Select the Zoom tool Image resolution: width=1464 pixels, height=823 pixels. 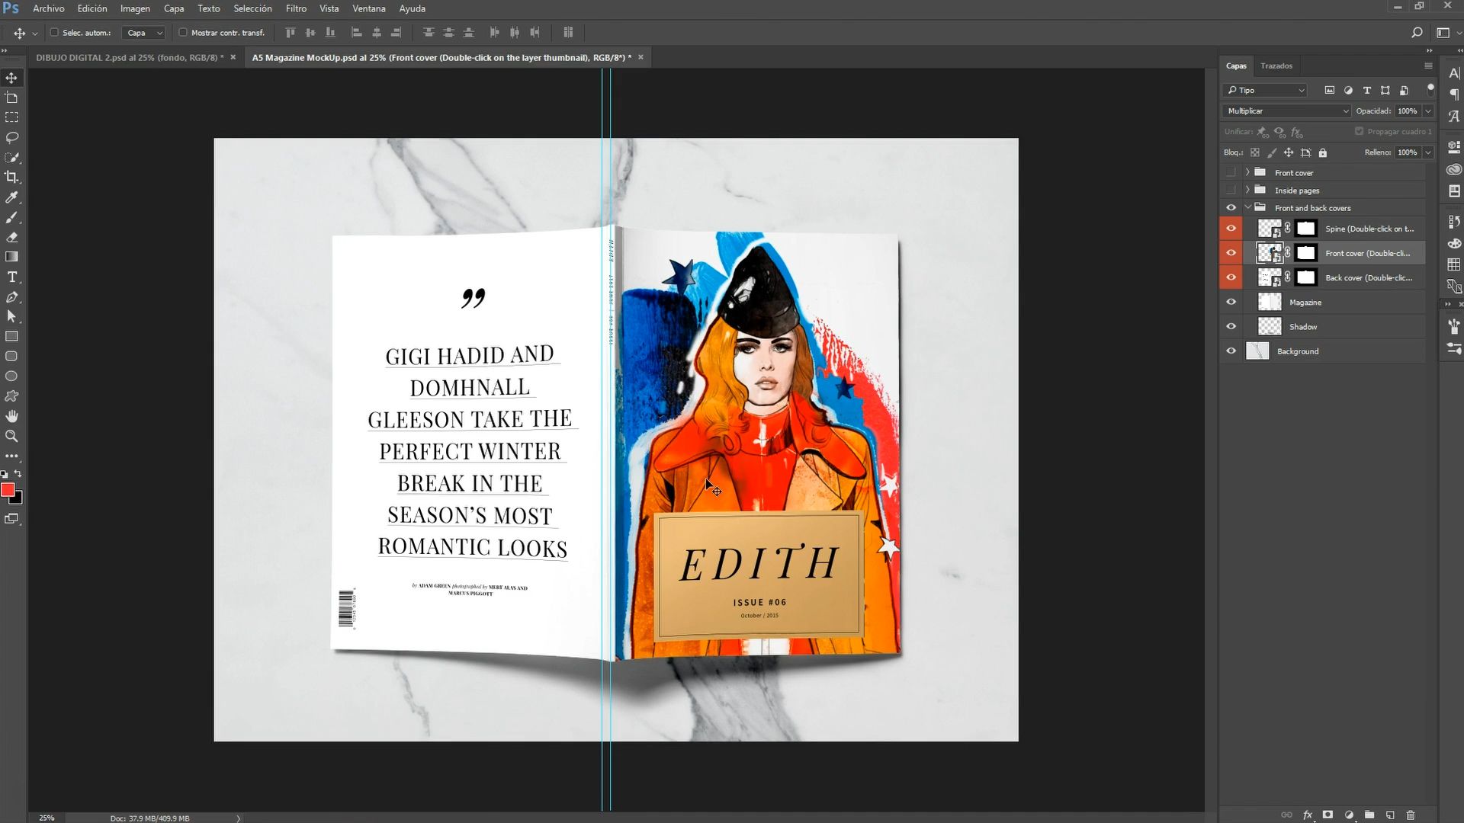11,436
